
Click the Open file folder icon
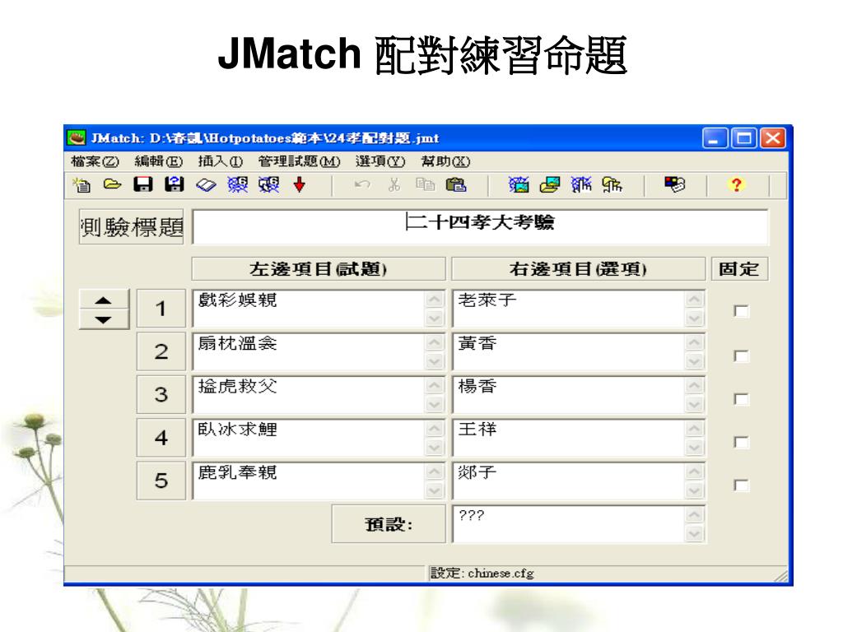[x=112, y=184]
